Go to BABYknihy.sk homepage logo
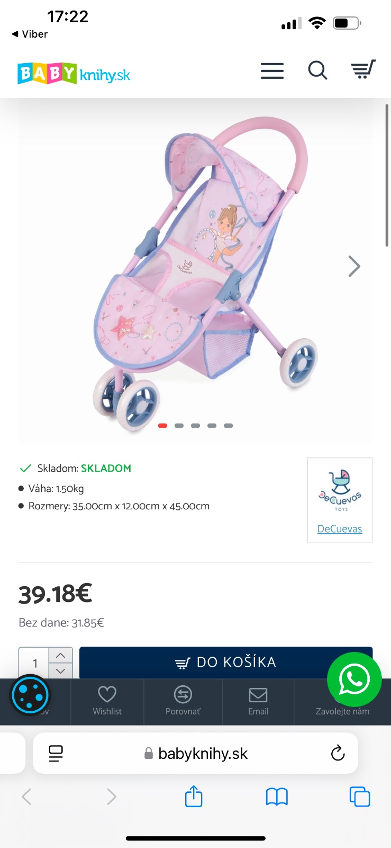Viewport: 391px width, 848px height. click(x=74, y=74)
